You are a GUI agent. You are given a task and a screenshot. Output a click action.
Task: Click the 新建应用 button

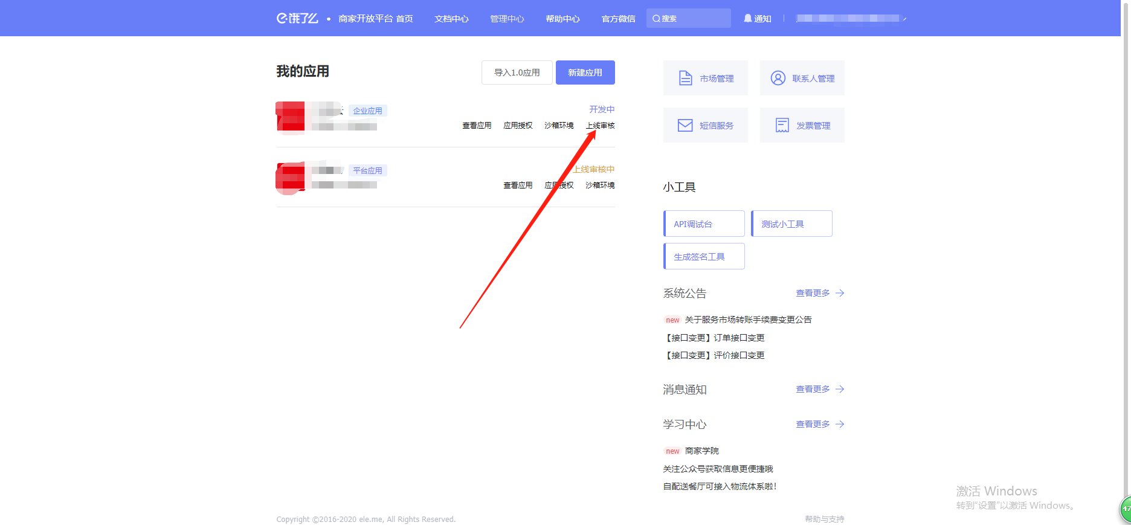tap(585, 72)
